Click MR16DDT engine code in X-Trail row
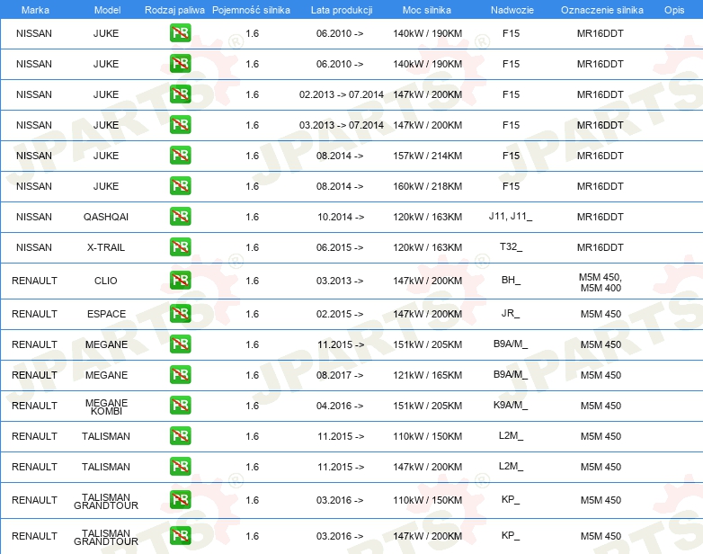 coord(600,247)
